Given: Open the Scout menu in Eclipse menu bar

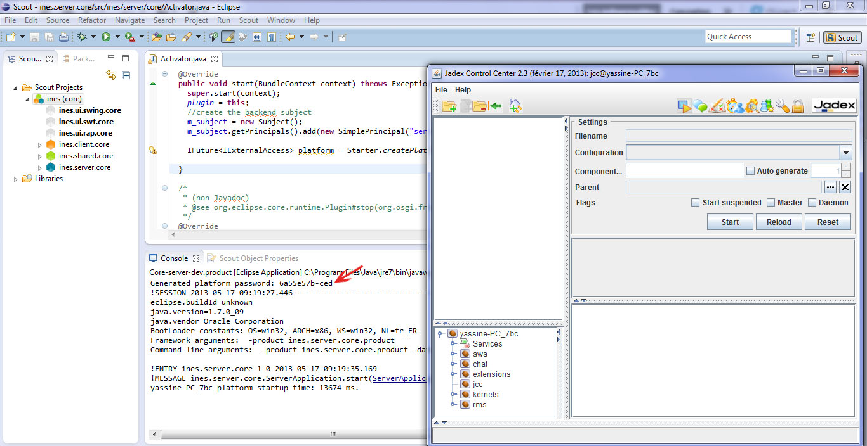Looking at the screenshot, I should pyautogui.click(x=248, y=20).
